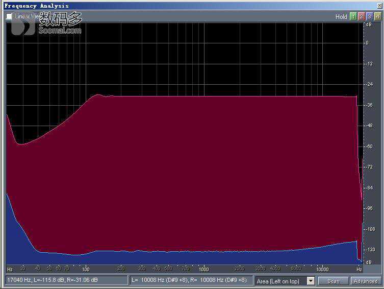Click the 0 dB scale label
The width and height of the screenshot is (384, 289).
click(x=367, y=43)
